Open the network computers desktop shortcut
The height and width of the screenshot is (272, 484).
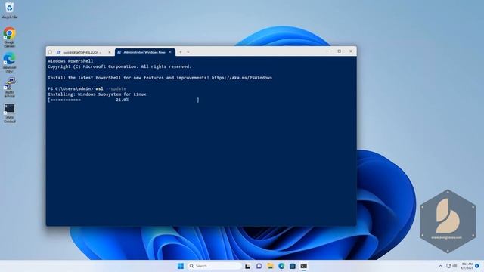(x=10, y=88)
